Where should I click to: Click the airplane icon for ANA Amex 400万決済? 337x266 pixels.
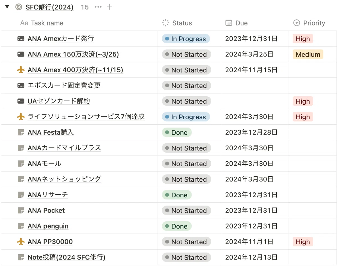(21, 70)
